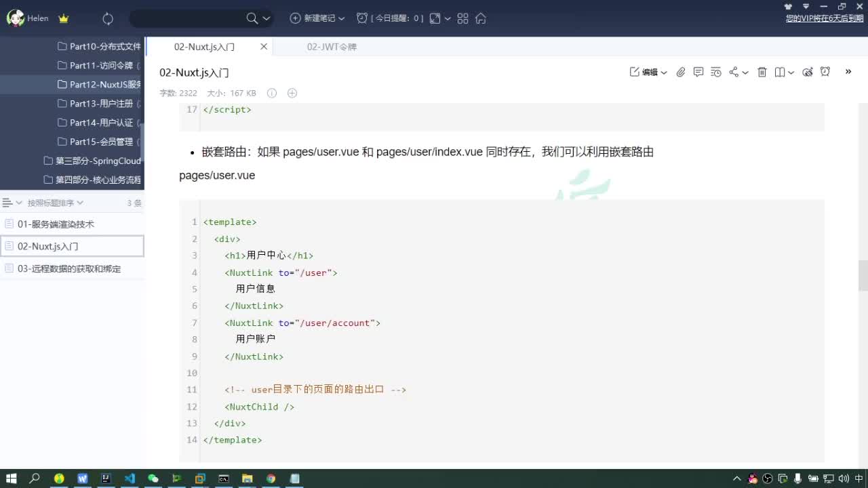Screen dimensions: 868x488
Task: Expand the 新建笔记 dropdown arrow
Action: pyautogui.click(x=341, y=18)
